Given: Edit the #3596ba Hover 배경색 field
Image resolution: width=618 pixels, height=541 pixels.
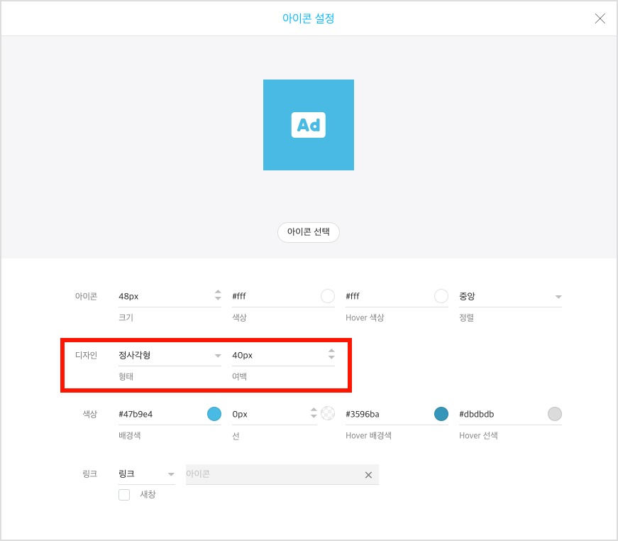Looking at the screenshot, I should [x=389, y=415].
